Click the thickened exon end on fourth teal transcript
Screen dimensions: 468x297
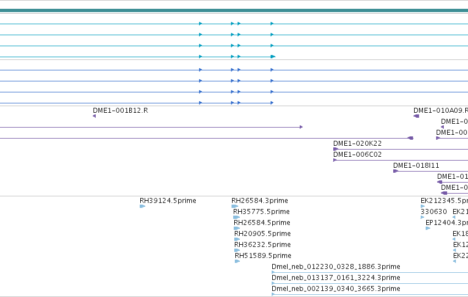pos(273,57)
